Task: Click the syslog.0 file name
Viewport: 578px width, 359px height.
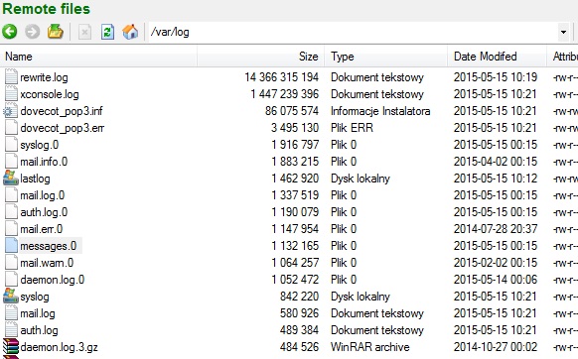Action: coord(40,145)
